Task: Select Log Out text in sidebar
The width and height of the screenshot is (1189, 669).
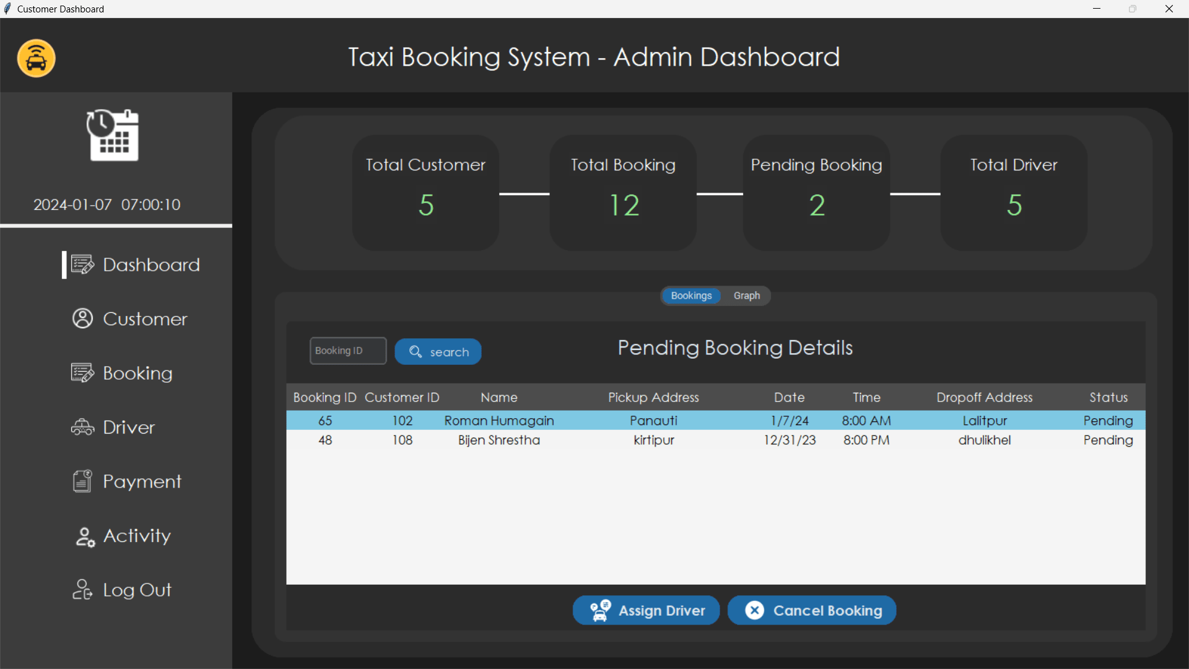Action: point(137,590)
